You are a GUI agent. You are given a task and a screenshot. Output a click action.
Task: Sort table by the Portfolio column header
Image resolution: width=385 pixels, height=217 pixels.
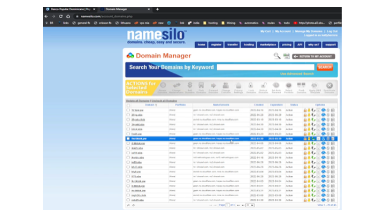(x=181, y=105)
